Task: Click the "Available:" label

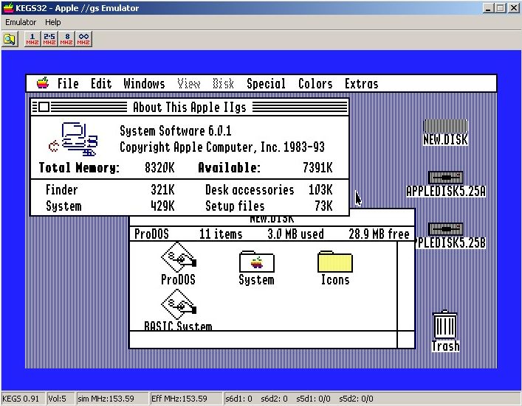Action: (x=229, y=167)
